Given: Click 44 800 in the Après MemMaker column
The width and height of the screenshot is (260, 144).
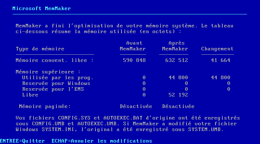Looking at the screenshot, I should pyautogui.click(x=178, y=78).
